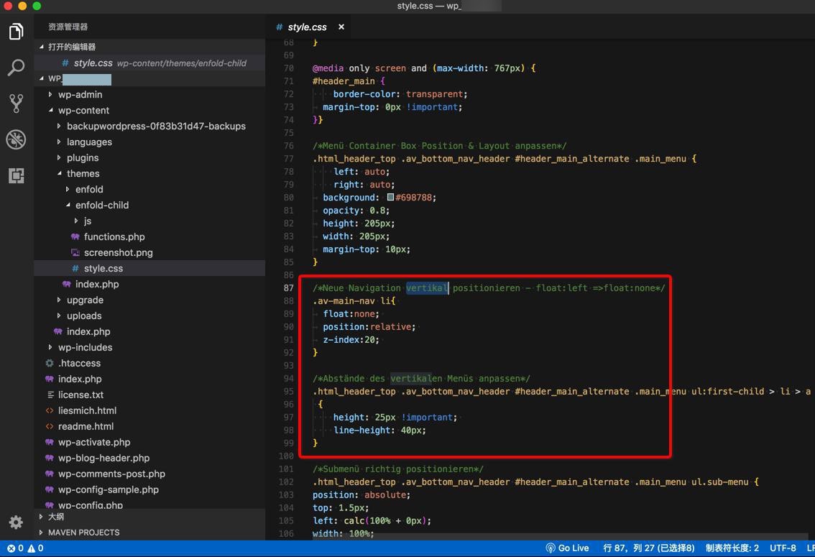This screenshot has width=815, height=557.
Task: Start Go Live server from status bar
Action: [x=567, y=548]
